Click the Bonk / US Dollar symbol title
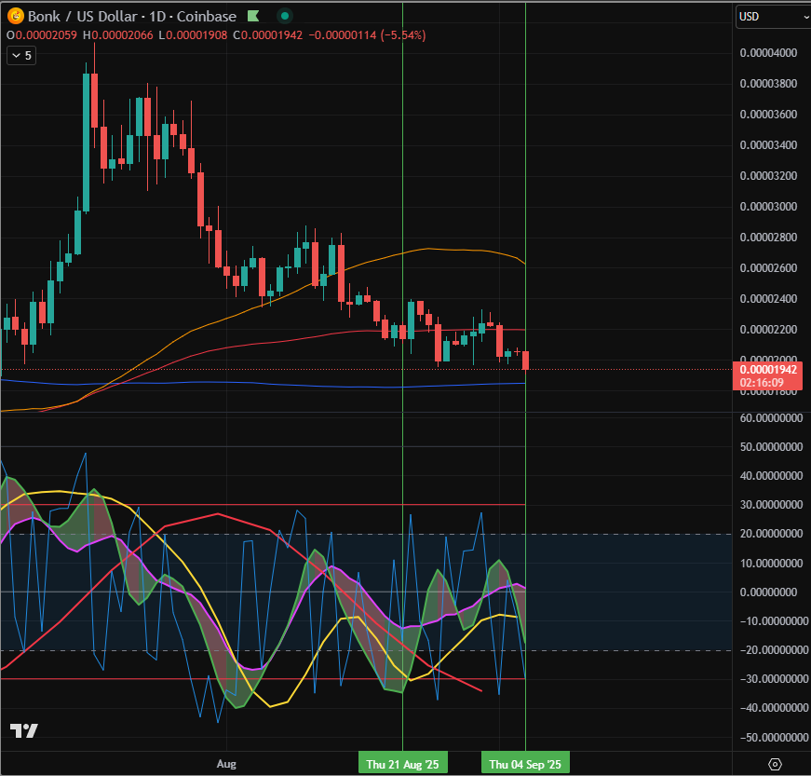Screen dimensions: 811x776 click(x=84, y=17)
